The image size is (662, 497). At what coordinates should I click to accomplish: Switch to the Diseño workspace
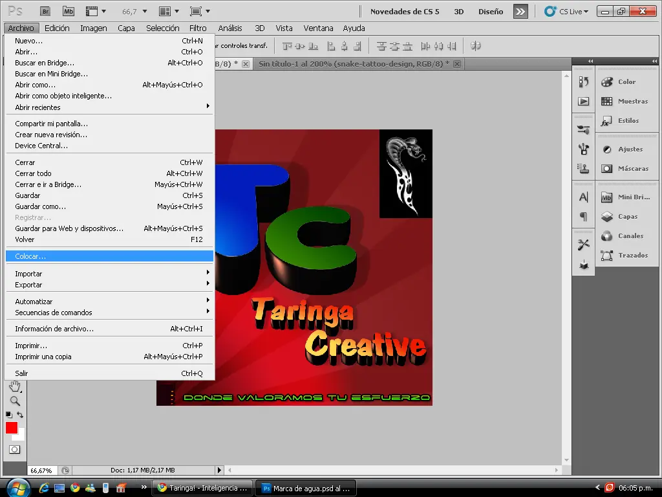click(x=491, y=12)
